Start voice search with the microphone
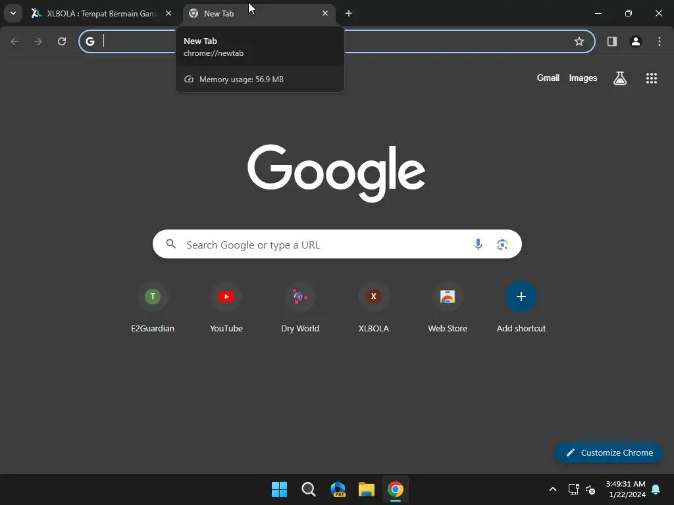The height and width of the screenshot is (505, 674). [478, 245]
